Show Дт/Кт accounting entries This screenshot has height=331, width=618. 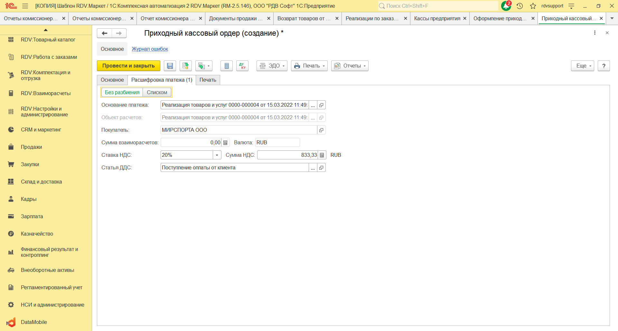point(242,66)
